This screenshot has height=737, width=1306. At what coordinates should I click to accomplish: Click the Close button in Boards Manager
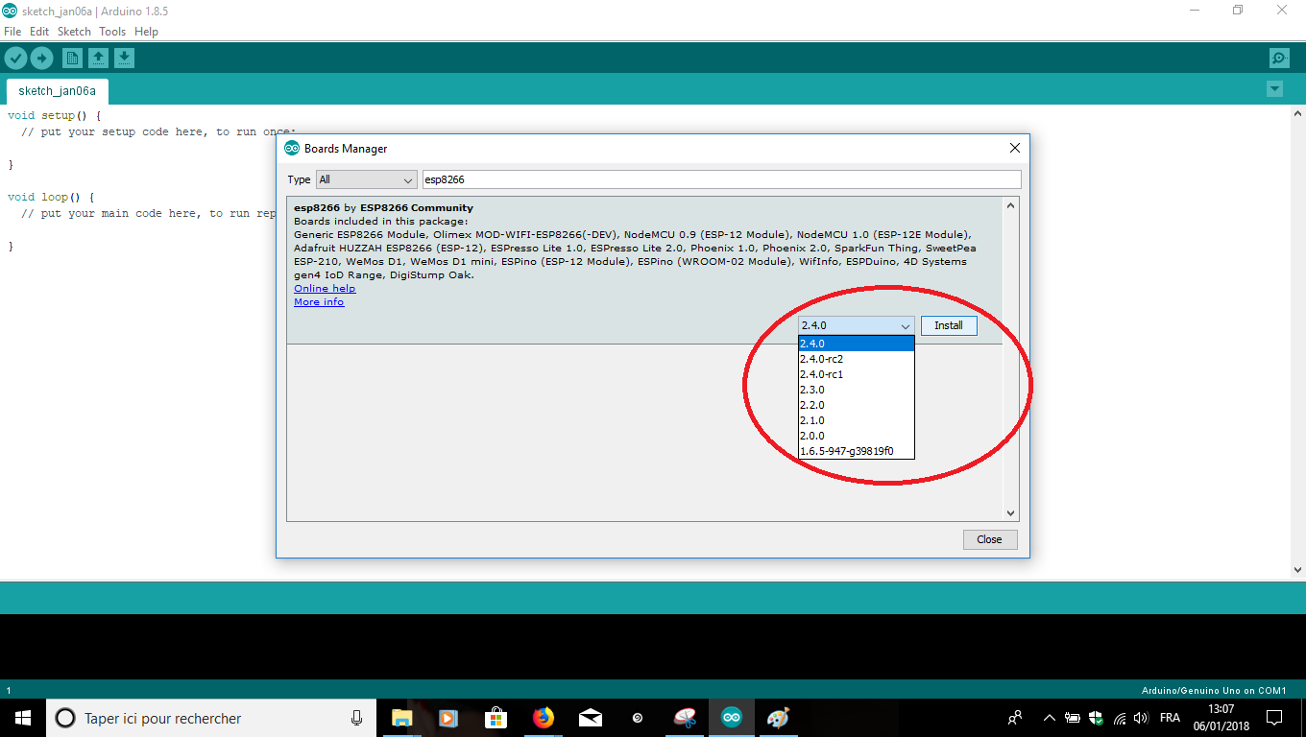pyautogui.click(x=989, y=539)
